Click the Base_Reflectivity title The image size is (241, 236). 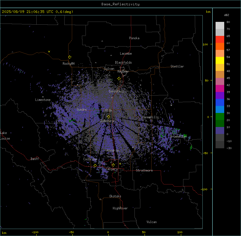(x=121, y=4)
